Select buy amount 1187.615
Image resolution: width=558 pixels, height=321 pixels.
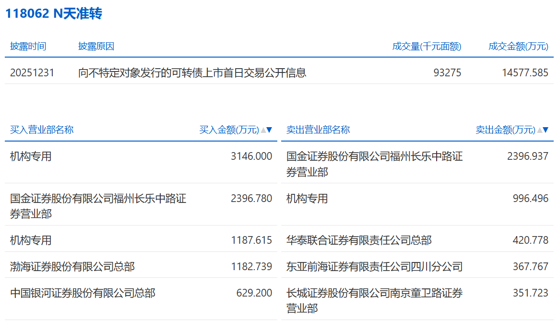(251, 240)
